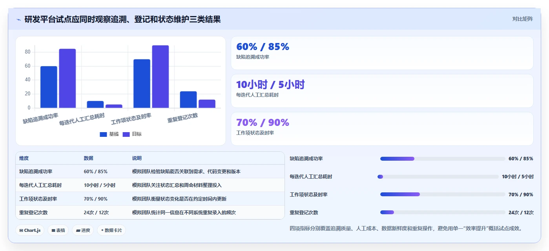The width and height of the screenshot is (549, 251).
Task: Click the 数据卡片 tag
Action: pyautogui.click(x=111, y=230)
